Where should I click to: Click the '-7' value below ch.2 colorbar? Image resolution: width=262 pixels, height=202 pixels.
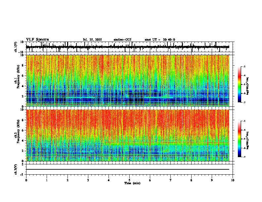tap(244, 157)
